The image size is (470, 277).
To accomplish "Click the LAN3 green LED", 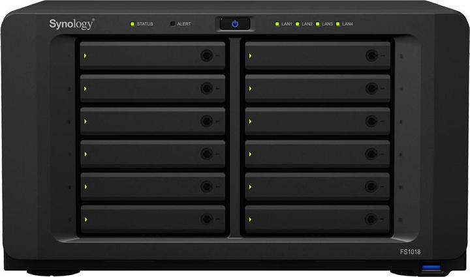I will click(x=317, y=23).
